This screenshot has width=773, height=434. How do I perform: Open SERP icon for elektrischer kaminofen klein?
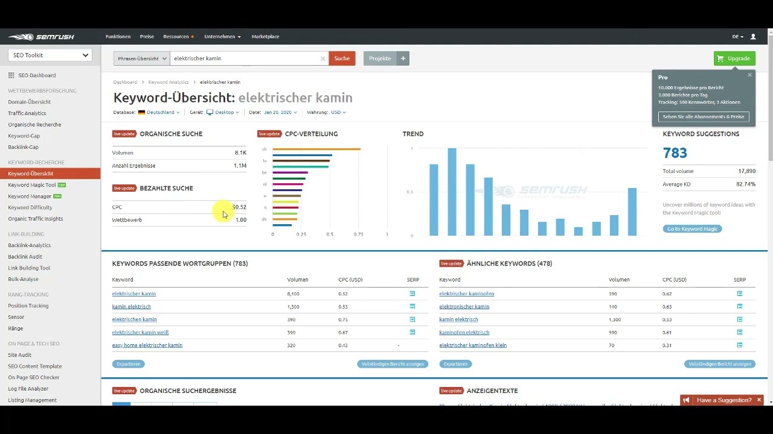(739, 345)
